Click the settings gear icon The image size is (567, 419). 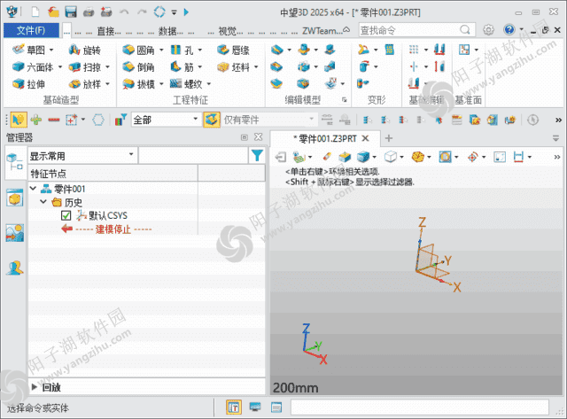(x=488, y=29)
